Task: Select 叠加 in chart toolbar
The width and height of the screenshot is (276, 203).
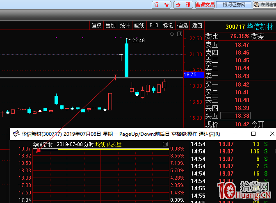Action: (111, 26)
